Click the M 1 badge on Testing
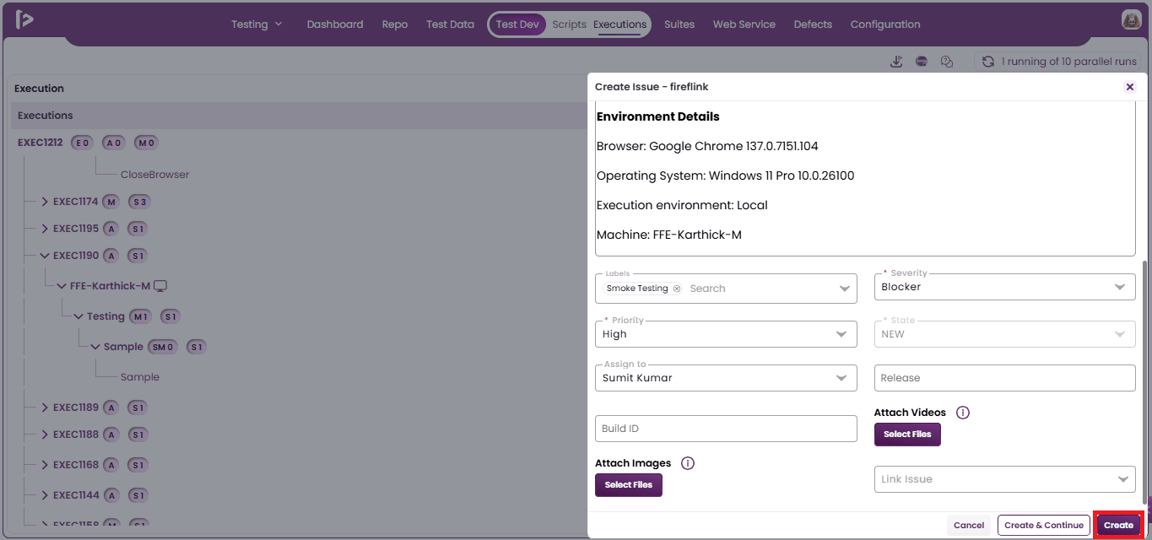Screen dimensions: 1152x540 coord(141,316)
